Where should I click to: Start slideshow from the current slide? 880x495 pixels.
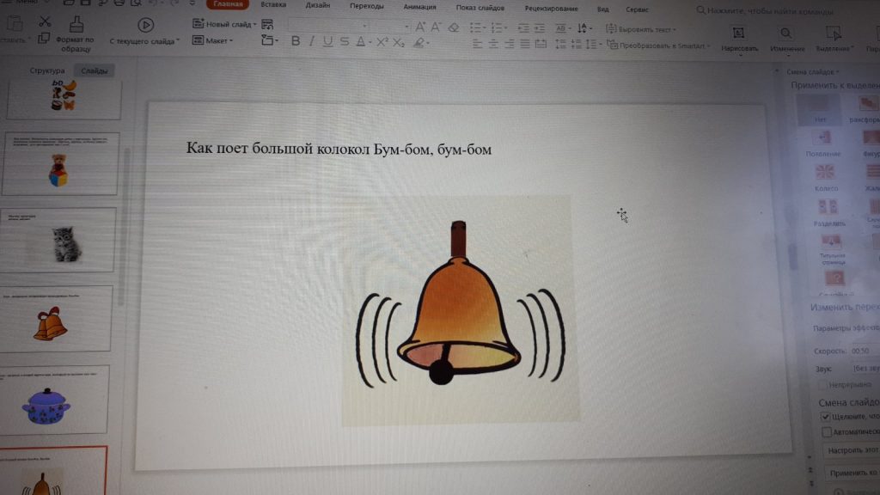146,26
